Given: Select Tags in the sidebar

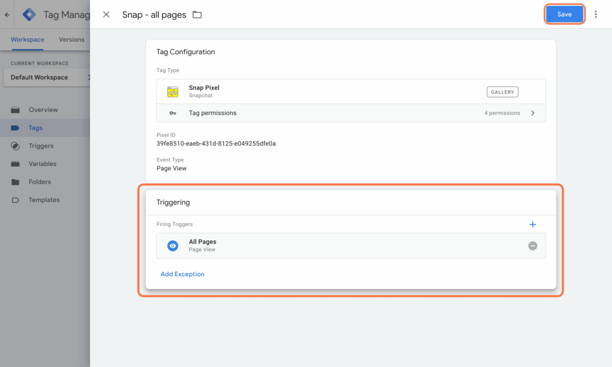Looking at the screenshot, I should click(45, 128).
